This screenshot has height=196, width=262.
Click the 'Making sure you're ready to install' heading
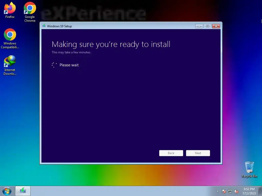pyautogui.click(x=111, y=44)
